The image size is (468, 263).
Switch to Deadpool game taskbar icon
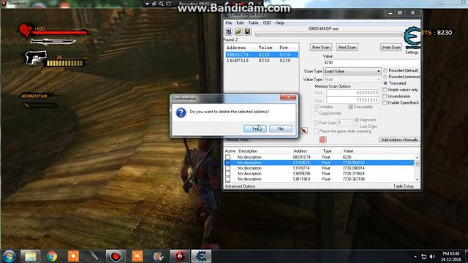coord(180,256)
